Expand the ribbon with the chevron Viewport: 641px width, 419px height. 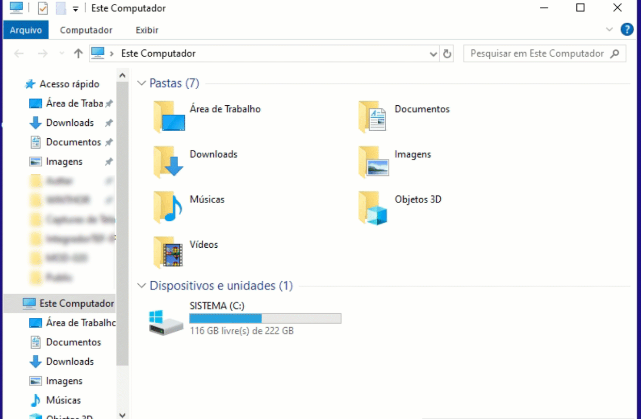pyautogui.click(x=610, y=29)
